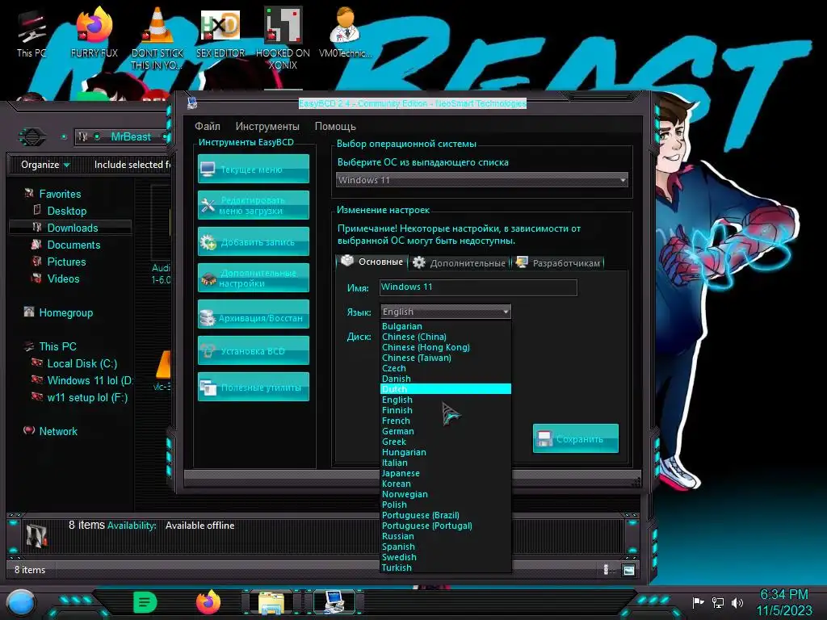
Task: Choose English in the dropdown list
Action: (445, 400)
